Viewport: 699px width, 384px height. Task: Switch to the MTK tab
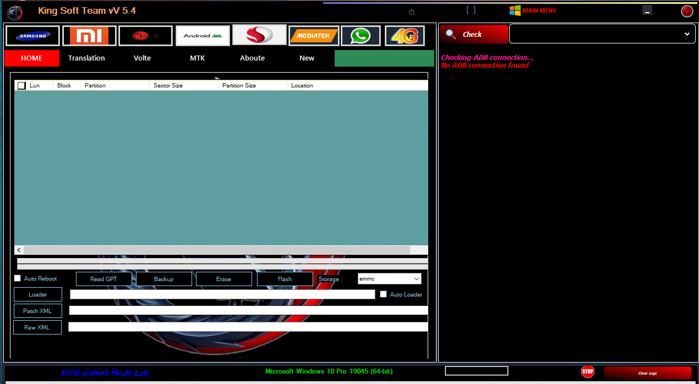(x=197, y=58)
